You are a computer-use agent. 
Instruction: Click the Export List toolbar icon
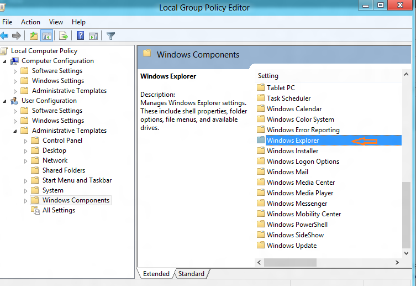(64, 35)
